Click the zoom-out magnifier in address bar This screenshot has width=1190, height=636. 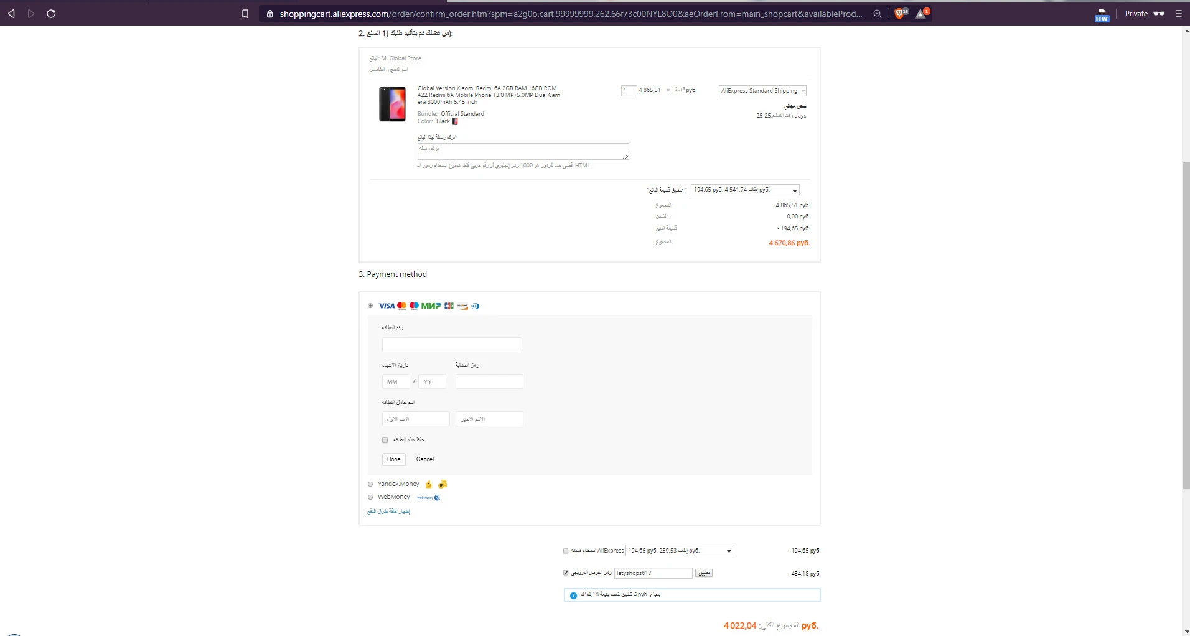[x=878, y=14]
